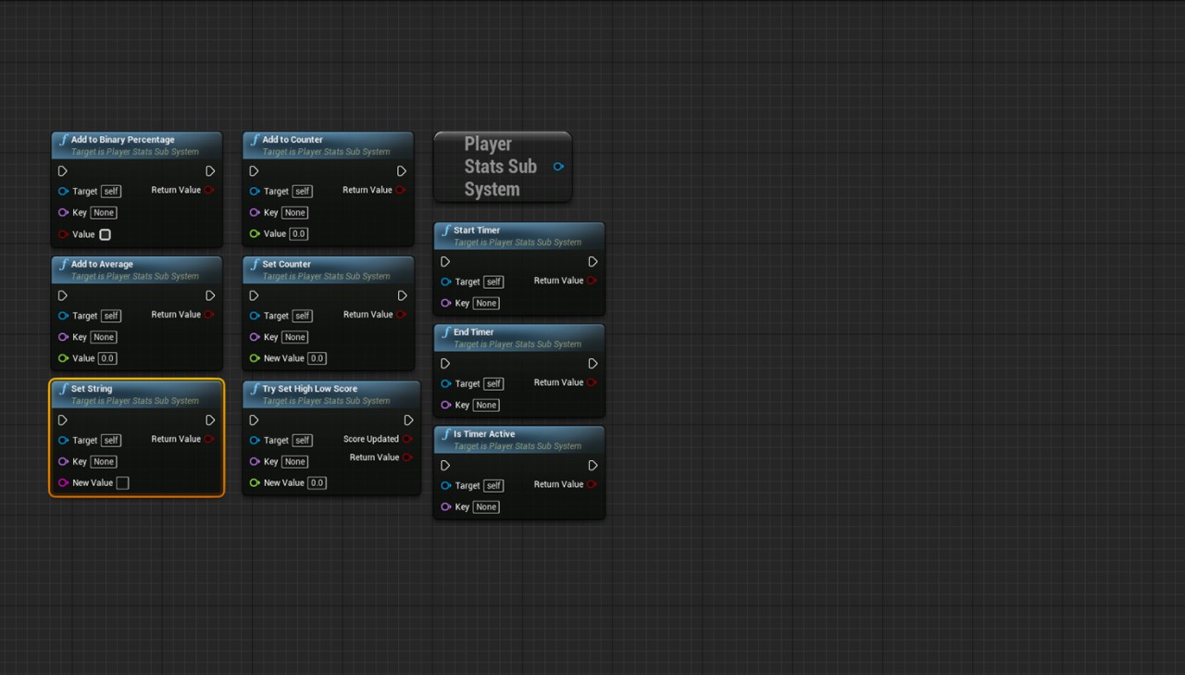
Task: Click the Value 0.0 field in Add to Counter
Action: pos(298,234)
